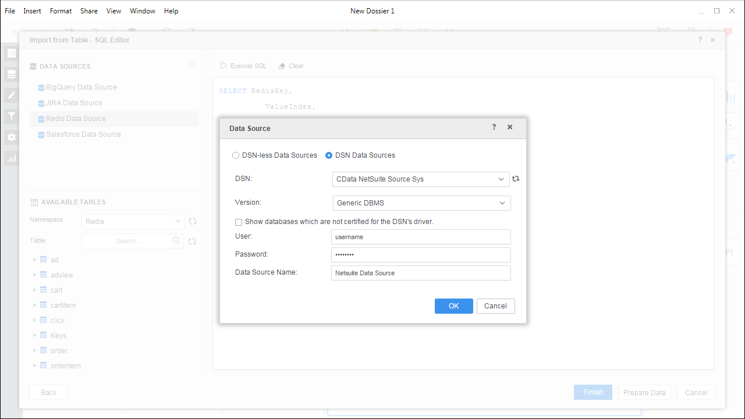Click Cancel in Data Source dialog
This screenshot has height=419, width=745.
pos(495,306)
